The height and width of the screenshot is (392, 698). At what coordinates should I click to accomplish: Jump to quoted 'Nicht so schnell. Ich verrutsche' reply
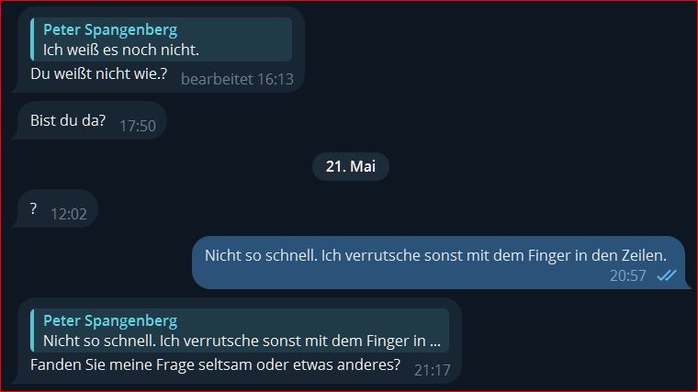pos(240,330)
